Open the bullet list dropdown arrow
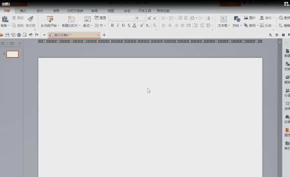This screenshot has height=177, width=290. coord(167,18)
